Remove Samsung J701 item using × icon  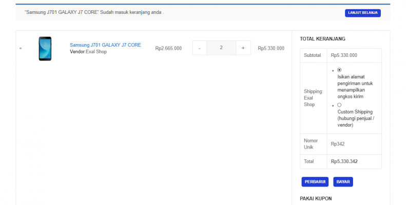[x=21, y=48]
